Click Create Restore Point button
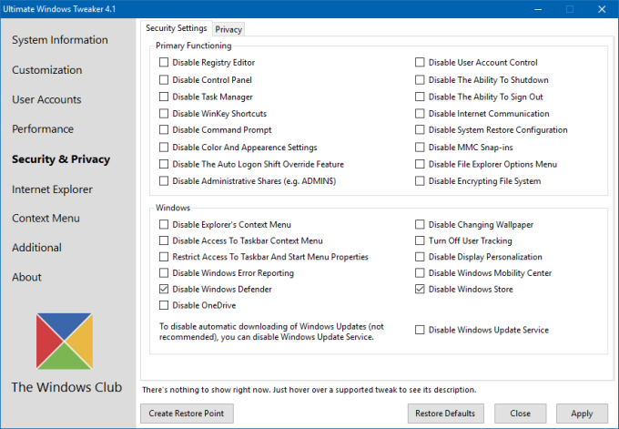Screen dimensions: 619x429 187,414
